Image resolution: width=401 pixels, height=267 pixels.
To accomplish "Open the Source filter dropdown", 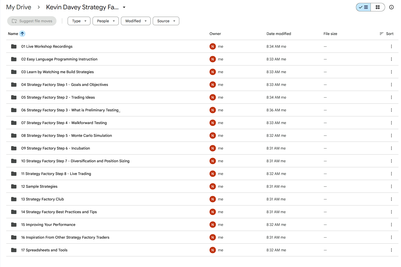I will [166, 21].
